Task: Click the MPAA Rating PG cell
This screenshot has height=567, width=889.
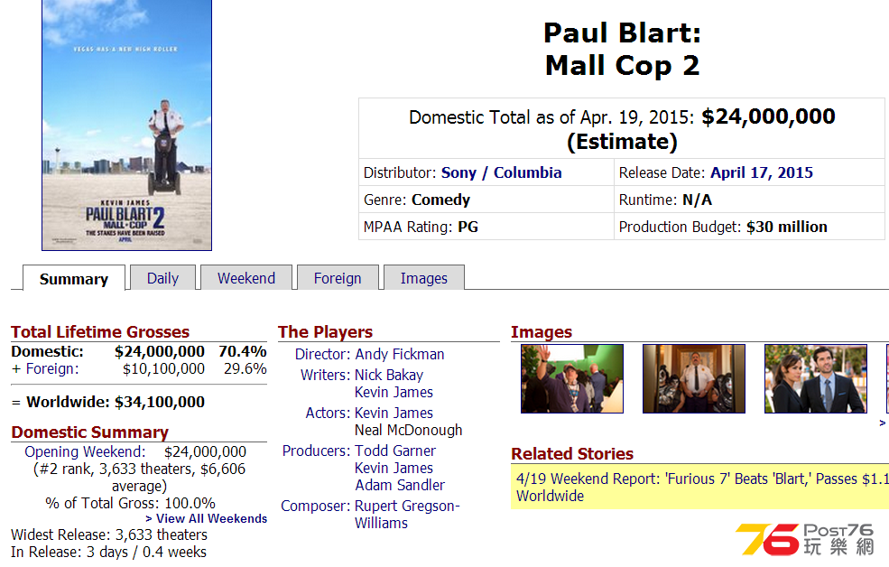Action: click(x=486, y=227)
